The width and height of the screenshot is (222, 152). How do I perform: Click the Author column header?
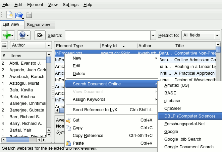[156, 46]
